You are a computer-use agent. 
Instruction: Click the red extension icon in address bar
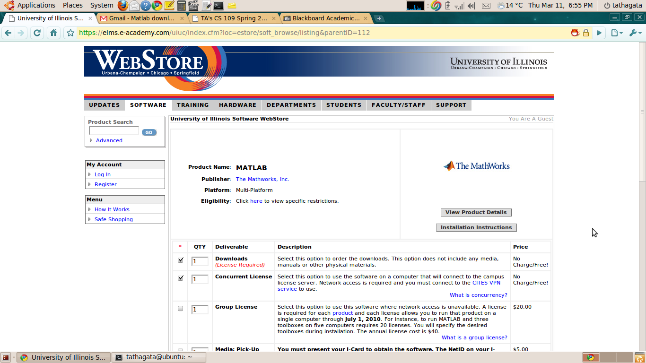coord(575,33)
